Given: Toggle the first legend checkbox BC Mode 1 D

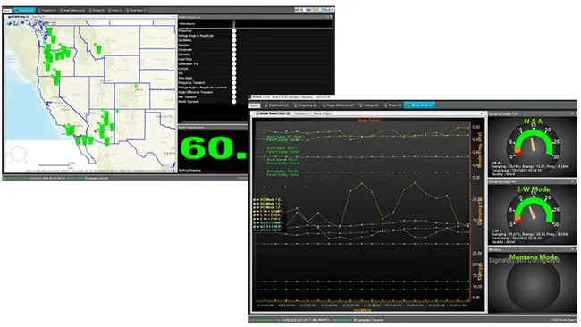Looking at the screenshot, I should tap(255, 200).
